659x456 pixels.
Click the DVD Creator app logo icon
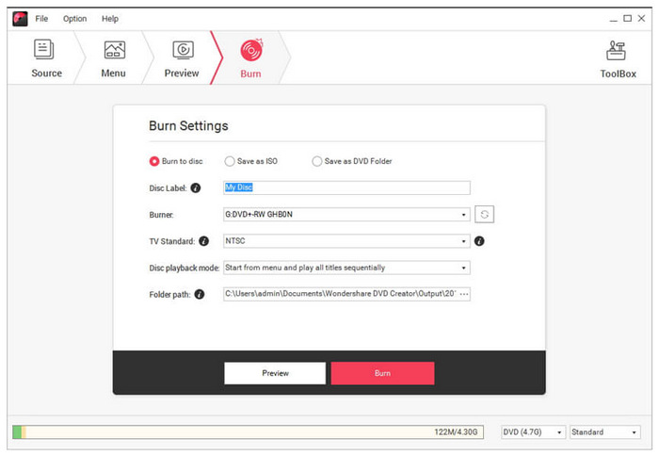[20, 19]
